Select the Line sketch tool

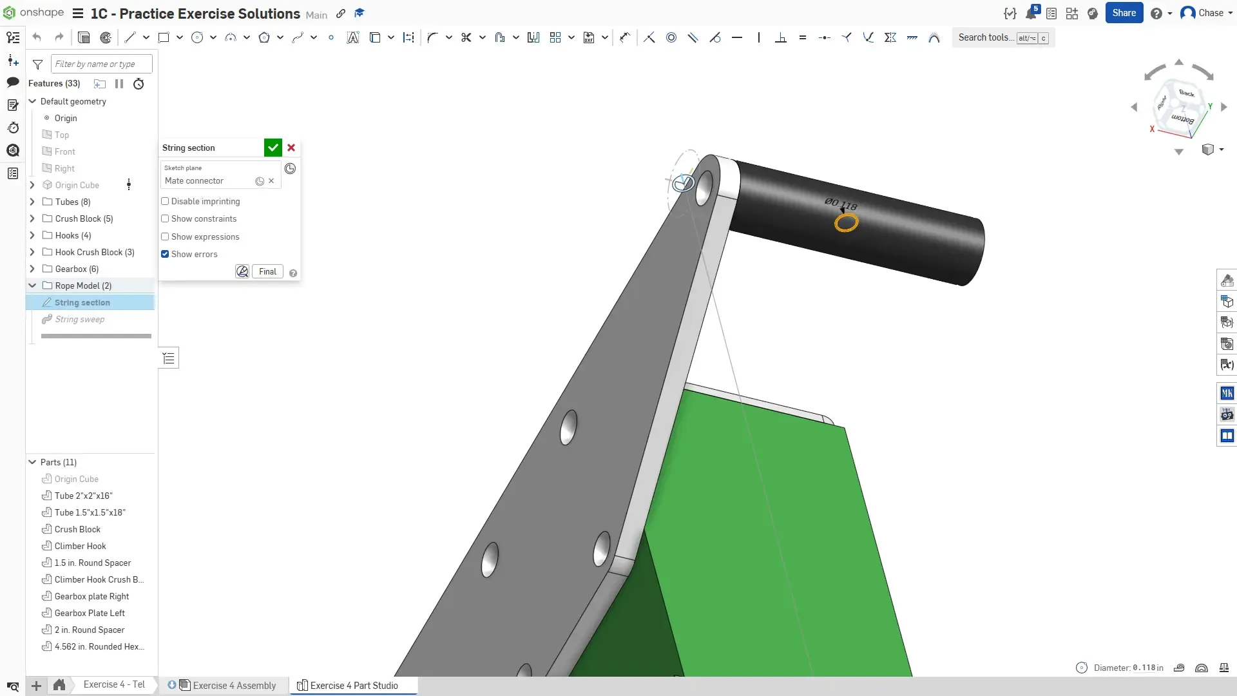click(x=130, y=37)
